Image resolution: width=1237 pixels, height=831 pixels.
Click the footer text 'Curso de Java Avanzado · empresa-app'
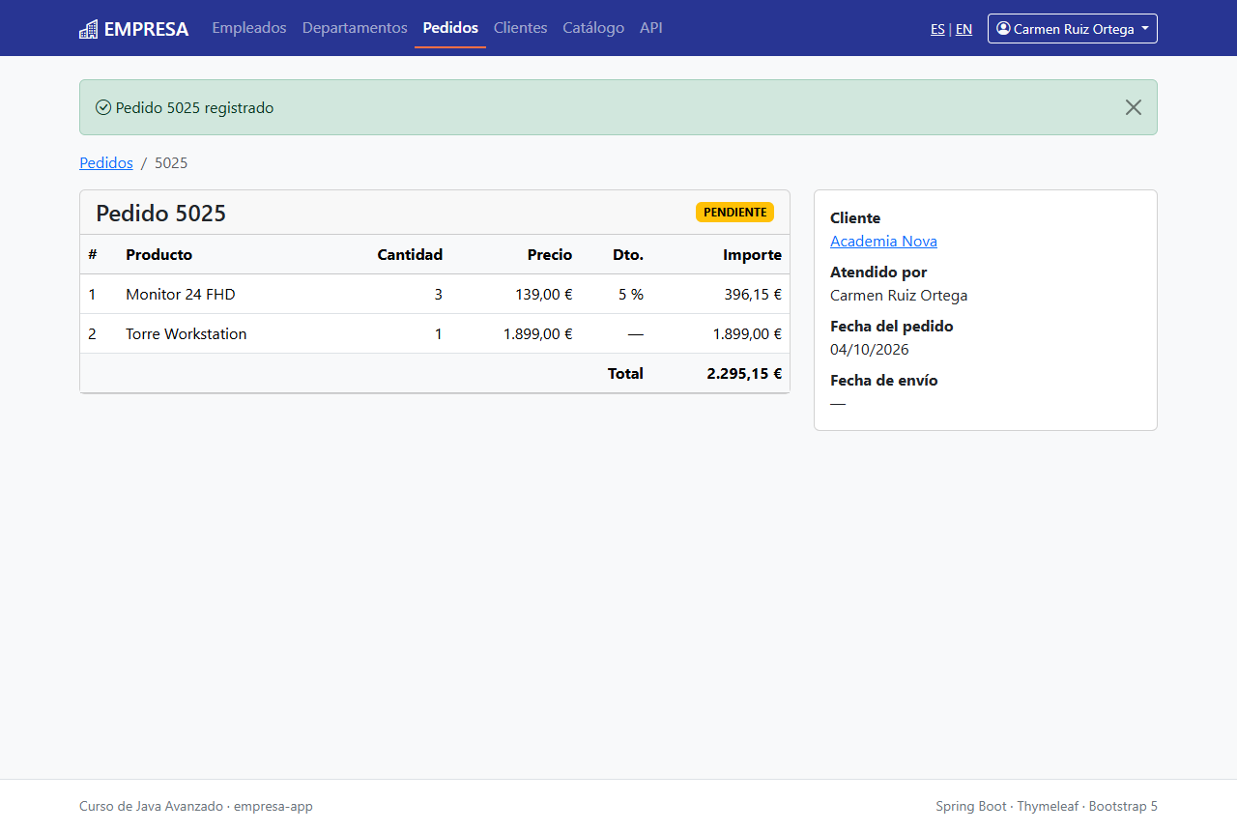point(196,806)
